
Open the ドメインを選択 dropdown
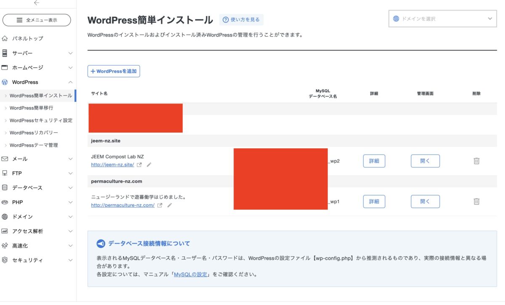[442, 19]
